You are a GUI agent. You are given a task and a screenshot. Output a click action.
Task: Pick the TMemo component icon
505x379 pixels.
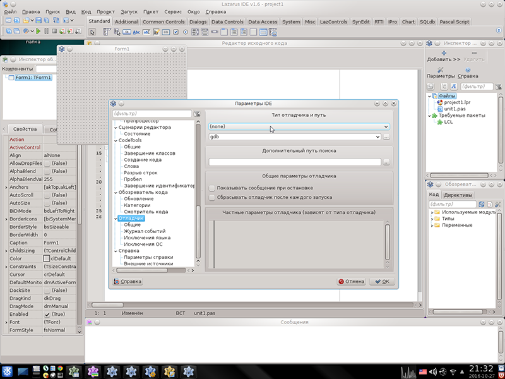(156, 32)
